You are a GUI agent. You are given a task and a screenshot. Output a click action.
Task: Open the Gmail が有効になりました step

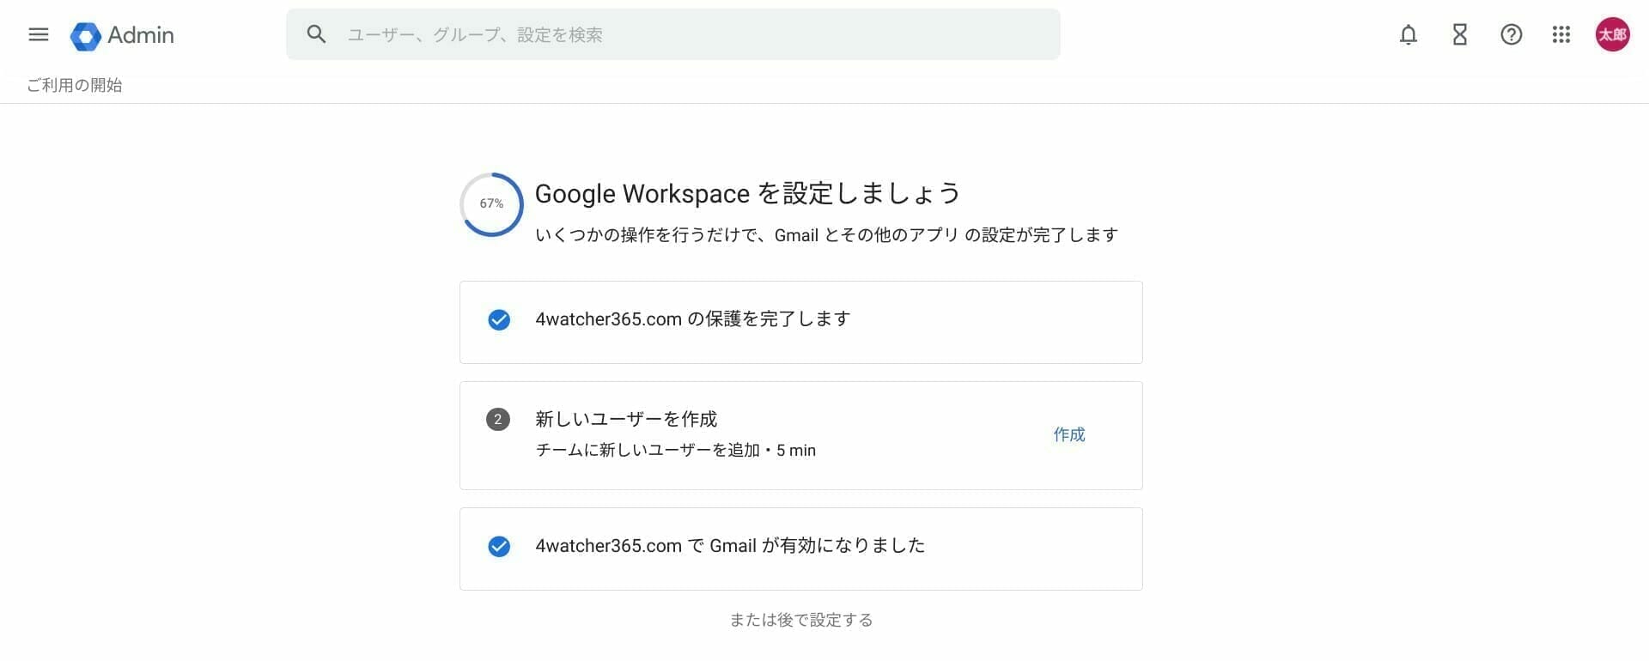pyautogui.click(x=801, y=549)
